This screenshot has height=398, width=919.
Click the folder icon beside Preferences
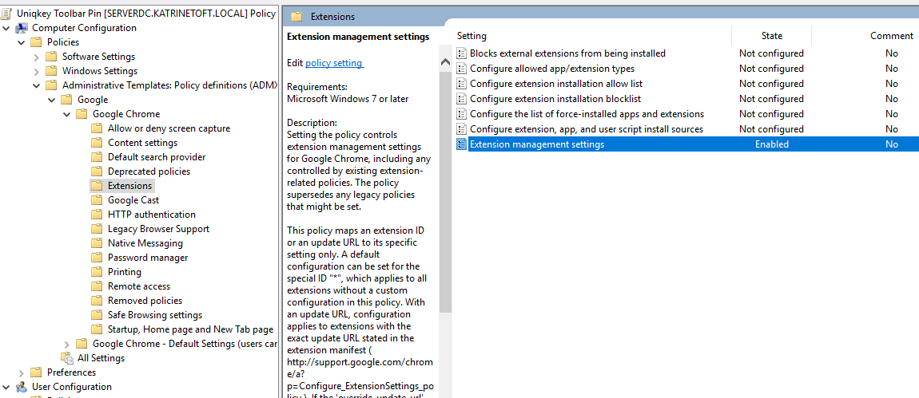click(36, 372)
